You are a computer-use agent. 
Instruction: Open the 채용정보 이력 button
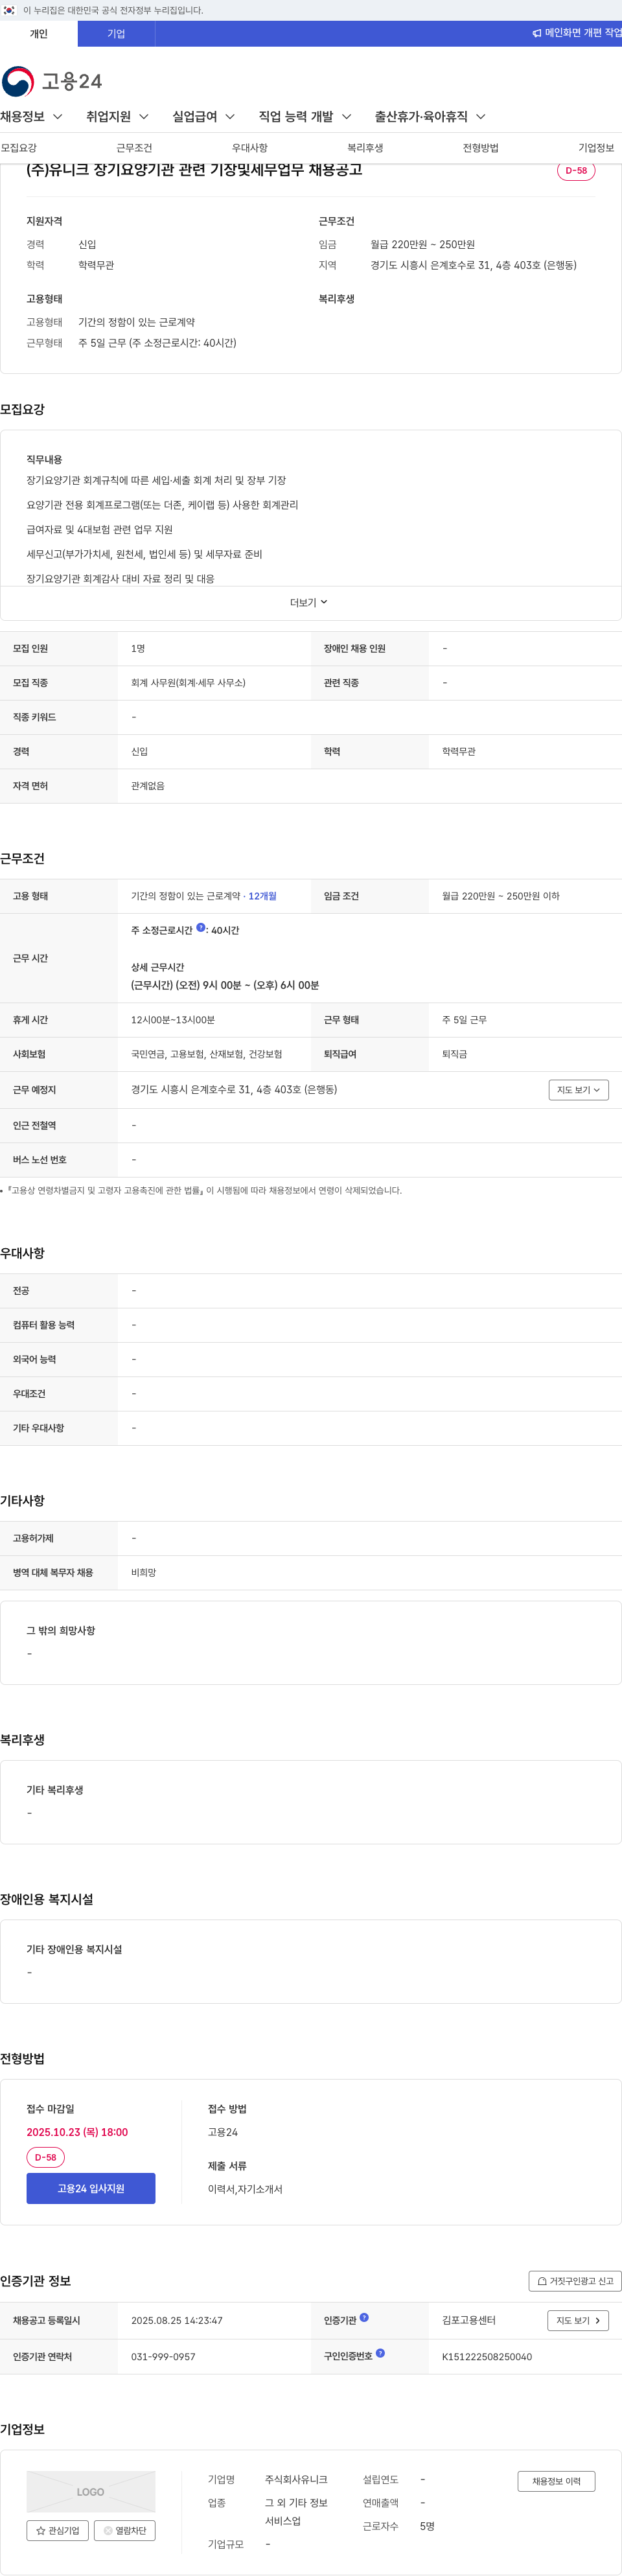tap(556, 2481)
